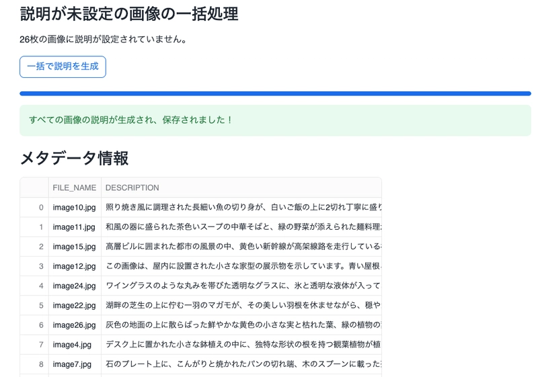Screen dimensions: 538x377
Task: Click the 一括で説明を生成 button
Action: (63, 67)
